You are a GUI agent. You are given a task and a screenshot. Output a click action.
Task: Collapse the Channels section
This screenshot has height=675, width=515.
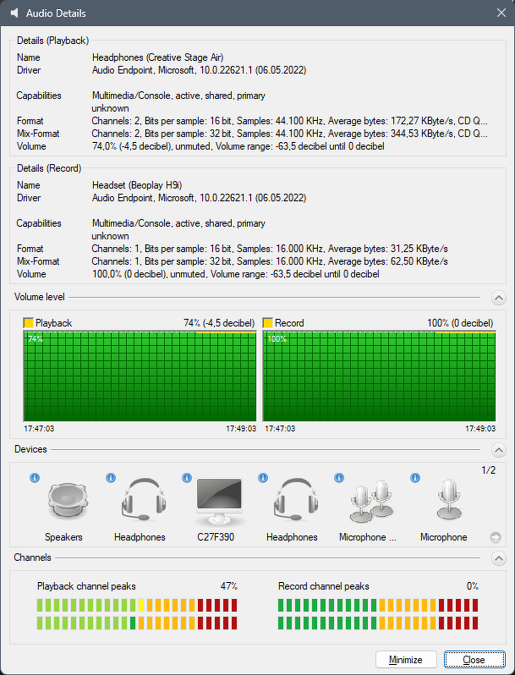click(499, 558)
